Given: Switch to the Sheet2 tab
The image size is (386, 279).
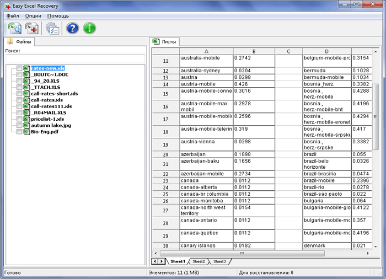Looking at the screenshot, I should click(x=199, y=261).
